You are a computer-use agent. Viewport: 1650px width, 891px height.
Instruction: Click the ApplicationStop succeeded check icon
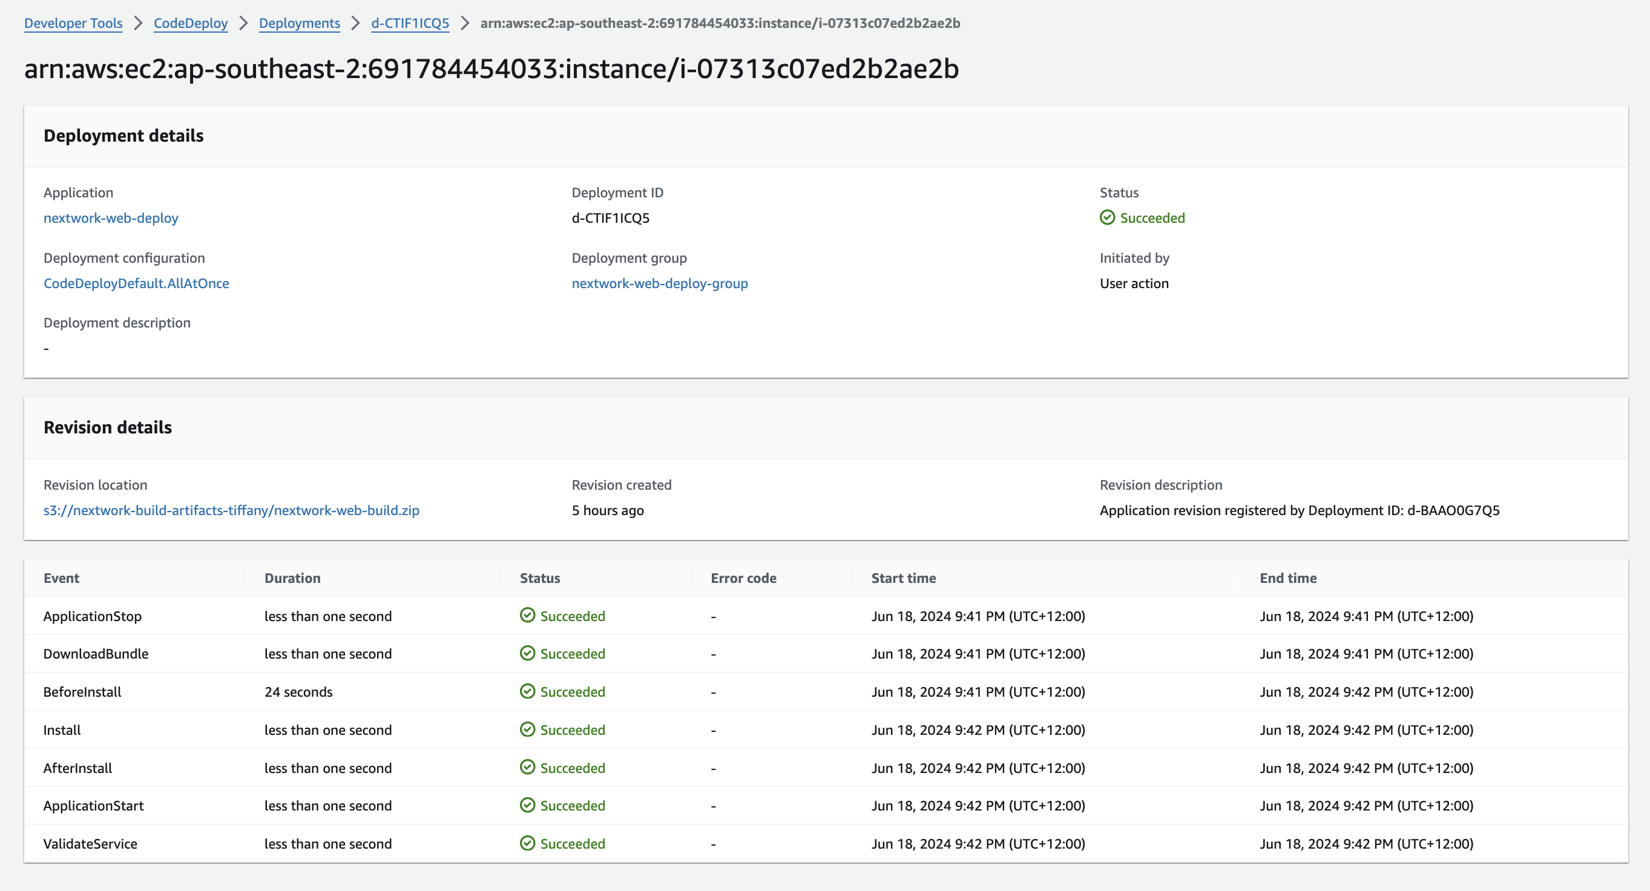(x=527, y=616)
